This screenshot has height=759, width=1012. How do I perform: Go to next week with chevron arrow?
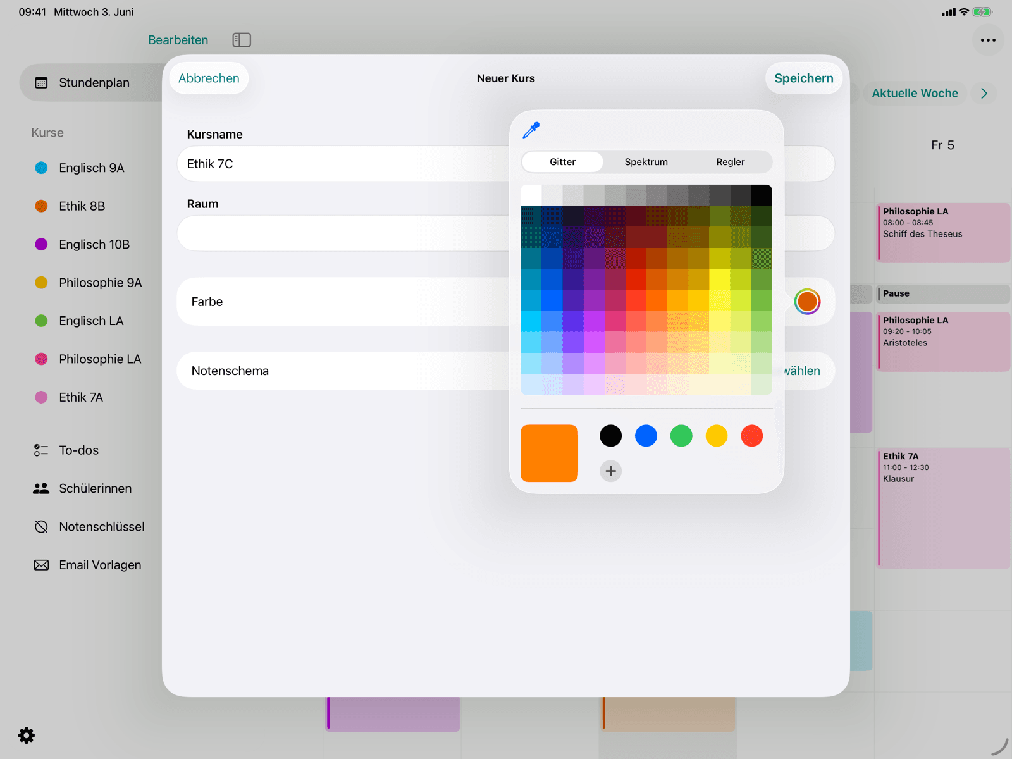pos(984,94)
